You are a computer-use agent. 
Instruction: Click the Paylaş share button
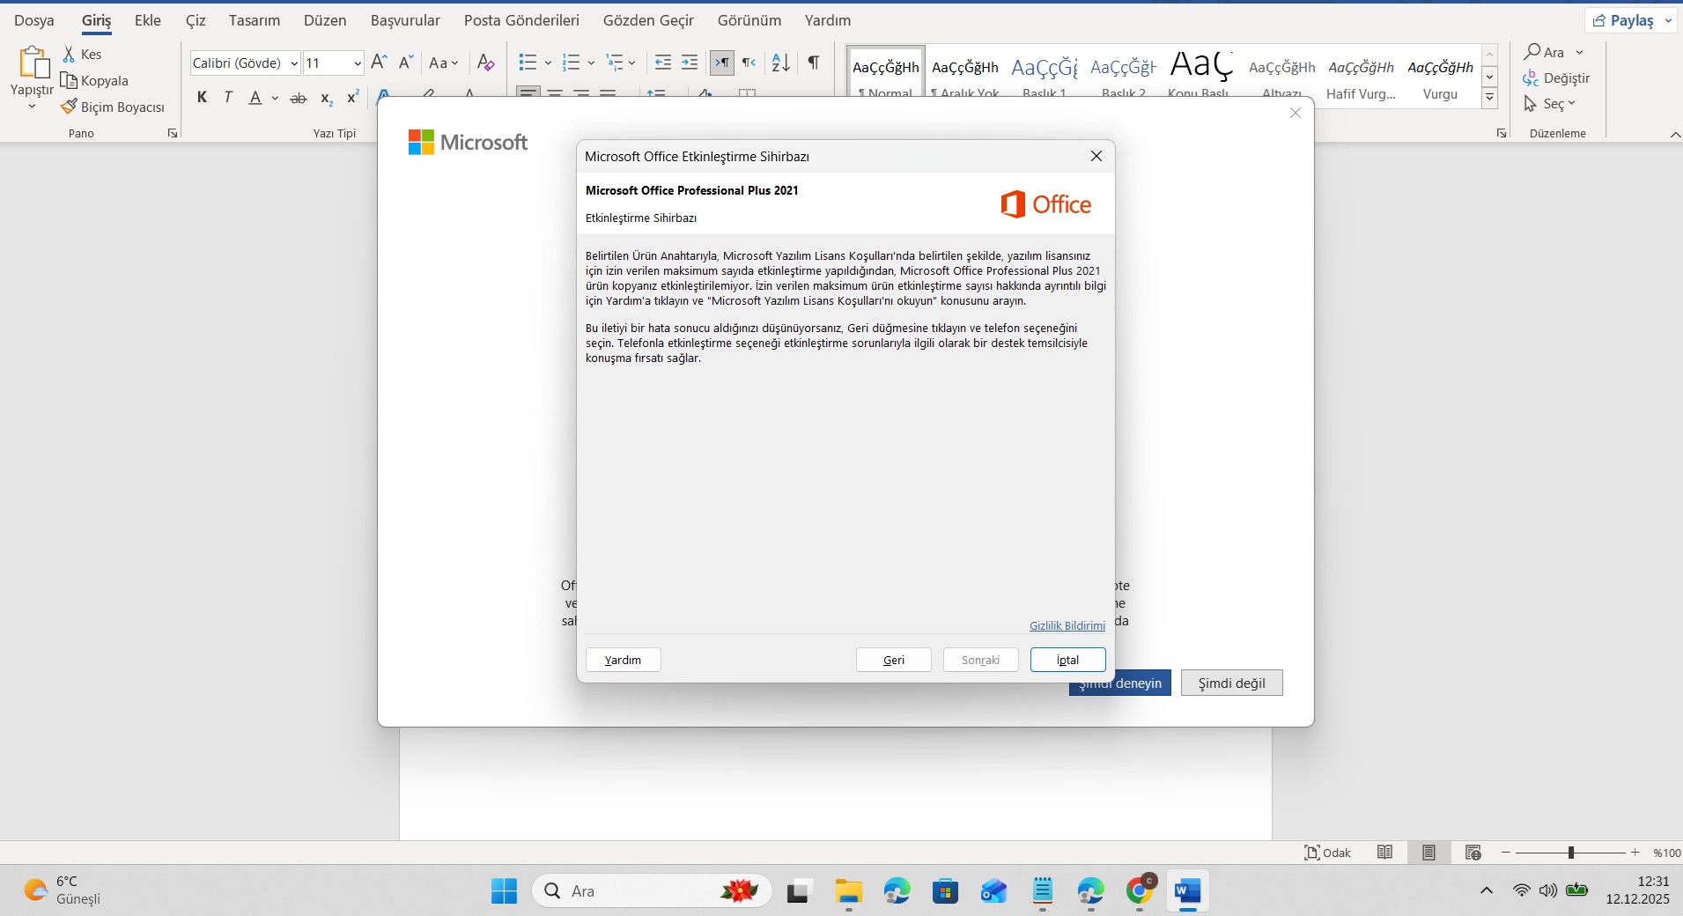coord(1632,20)
